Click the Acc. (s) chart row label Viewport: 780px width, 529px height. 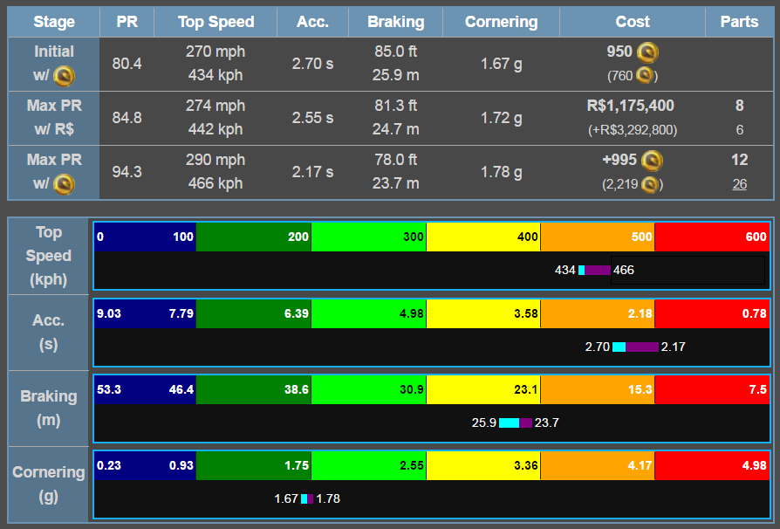pos(48,332)
